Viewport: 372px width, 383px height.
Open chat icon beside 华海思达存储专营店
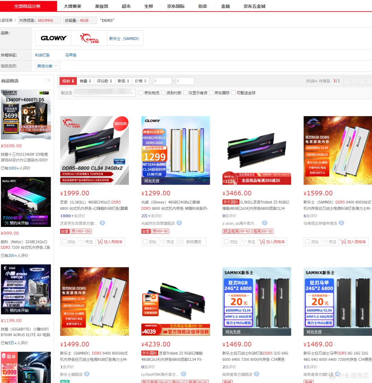[x=341, y=223]
